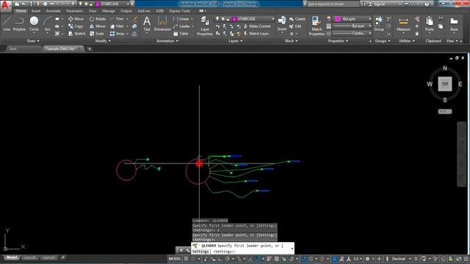Open the AutoCAD application menu logo
This screenshot has width=470, height=264.
[6, 5]
